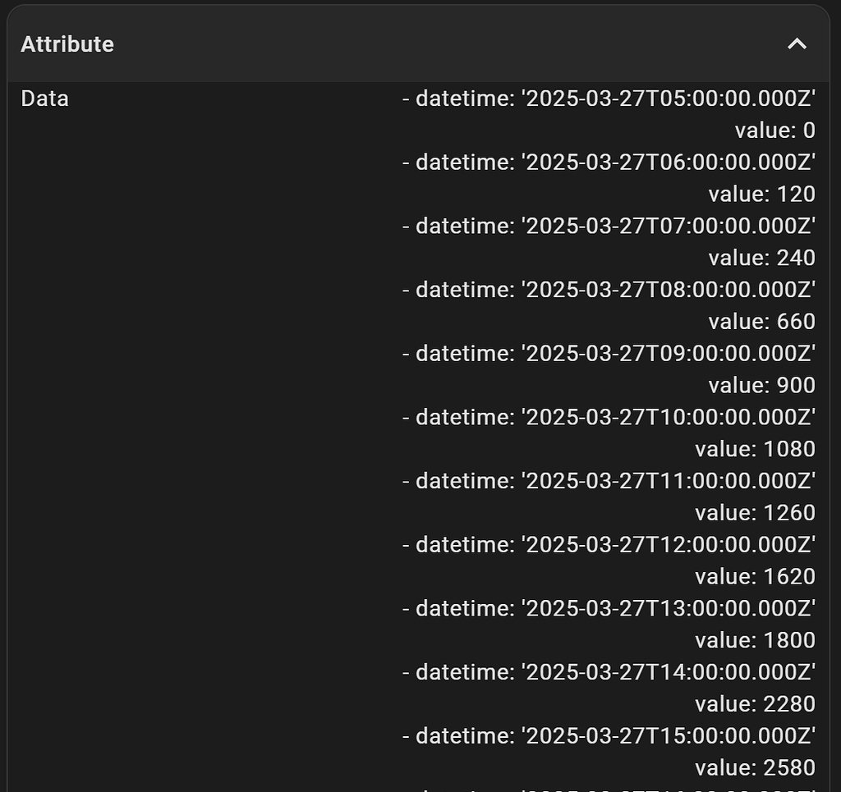Select the value 1800 text
This screenshot has height=792, width=841.
click(x=755, y=641)
